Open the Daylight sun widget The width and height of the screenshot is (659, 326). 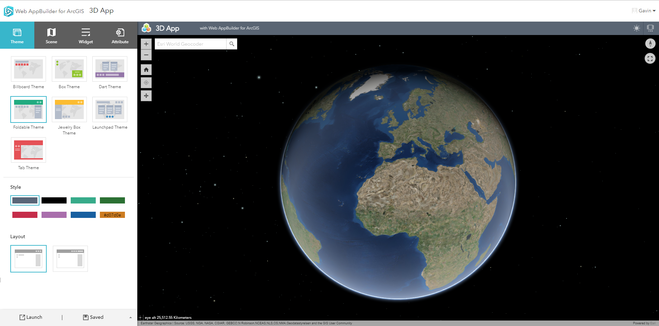pyautogui.click(x=637, y=28)
